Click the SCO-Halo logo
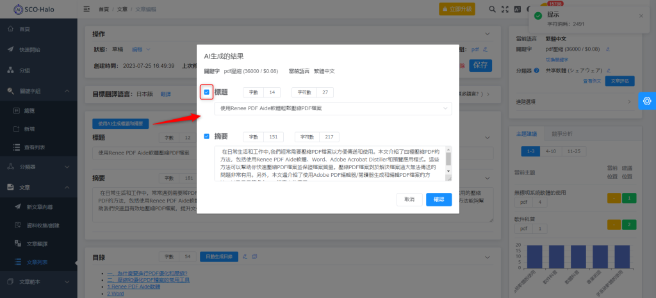This screenshot has width=656, height=298. 35,9
